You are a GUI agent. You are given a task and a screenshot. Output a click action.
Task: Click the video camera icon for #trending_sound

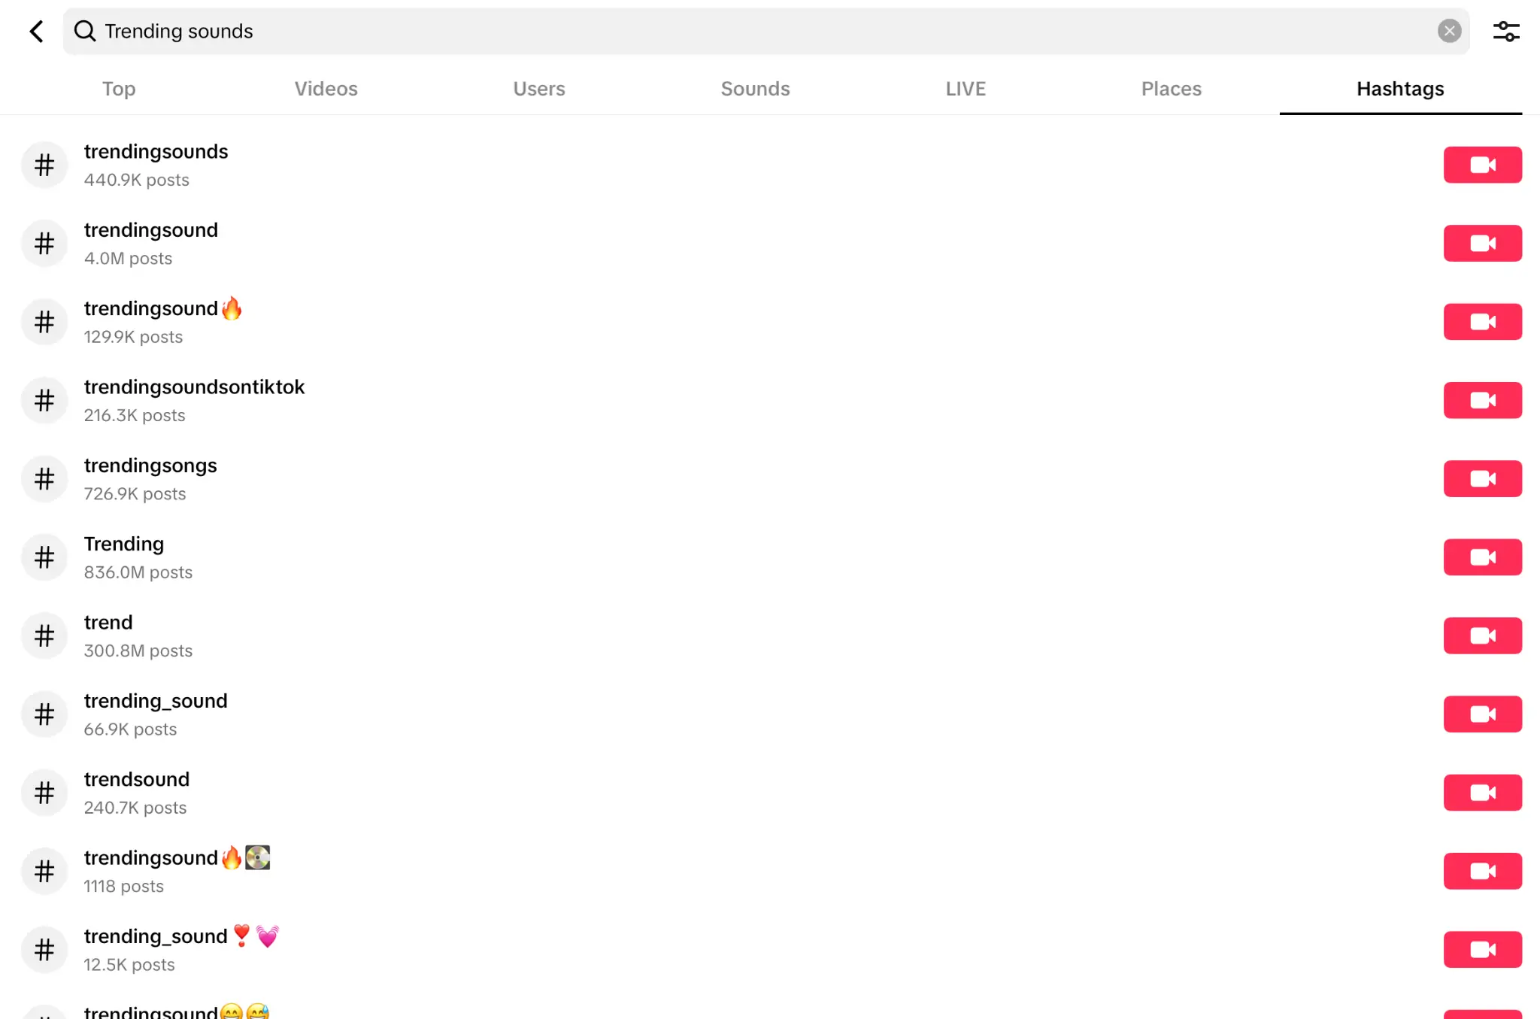click(x=1482, y=713)
